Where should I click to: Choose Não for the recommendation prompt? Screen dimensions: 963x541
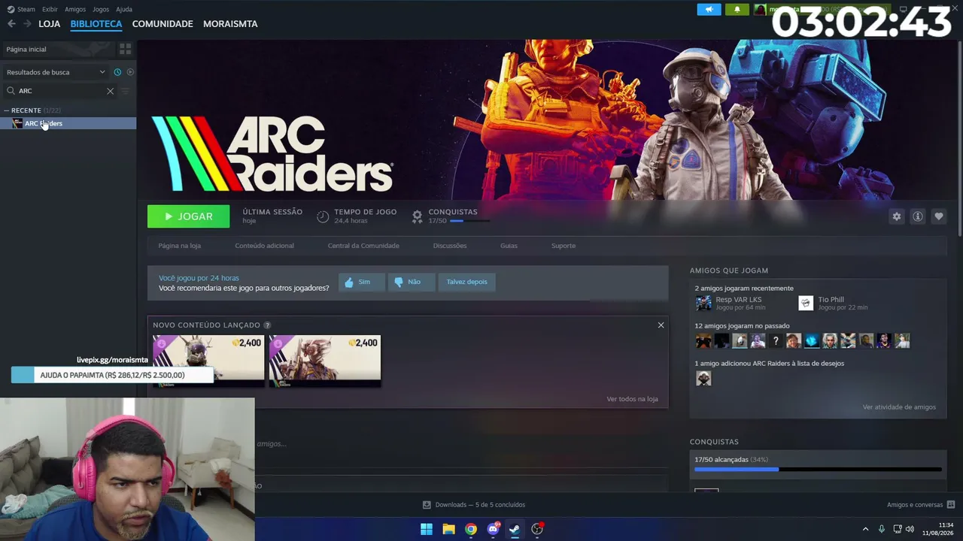coord(411,282)
